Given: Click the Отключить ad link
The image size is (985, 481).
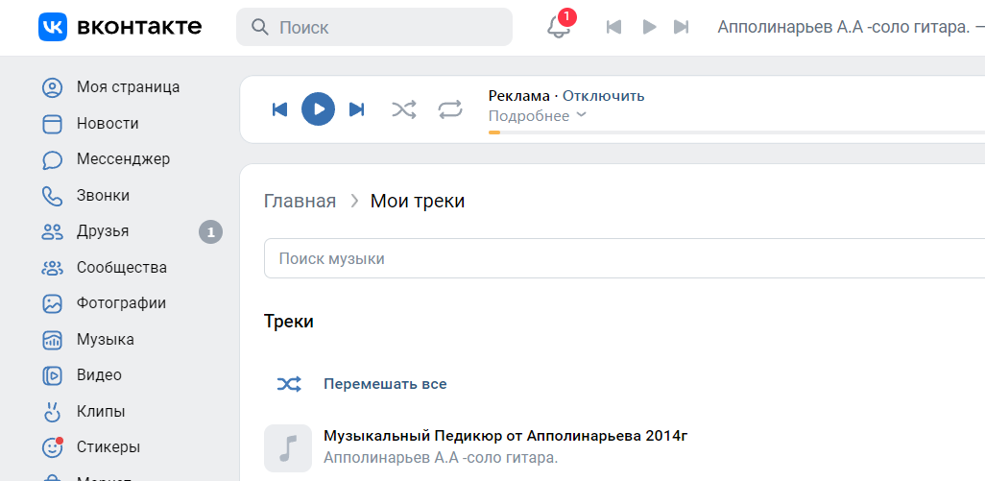Looking at the screenshot, I should pyautogui.click(x=603, y=96).
